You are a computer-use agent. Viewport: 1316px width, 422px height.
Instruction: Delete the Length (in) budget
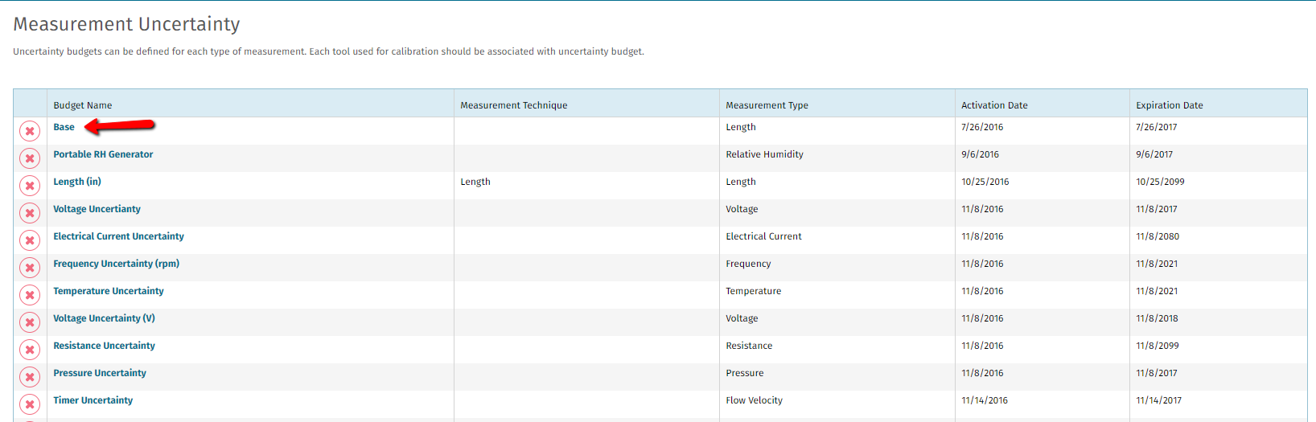tap(30, 186)
